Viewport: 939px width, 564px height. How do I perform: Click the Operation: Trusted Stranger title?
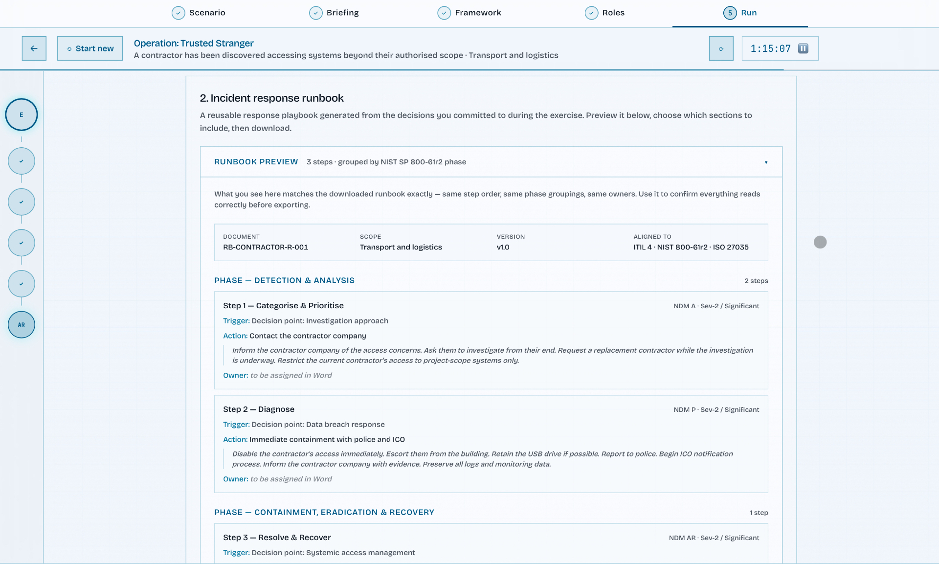(194, 43)
